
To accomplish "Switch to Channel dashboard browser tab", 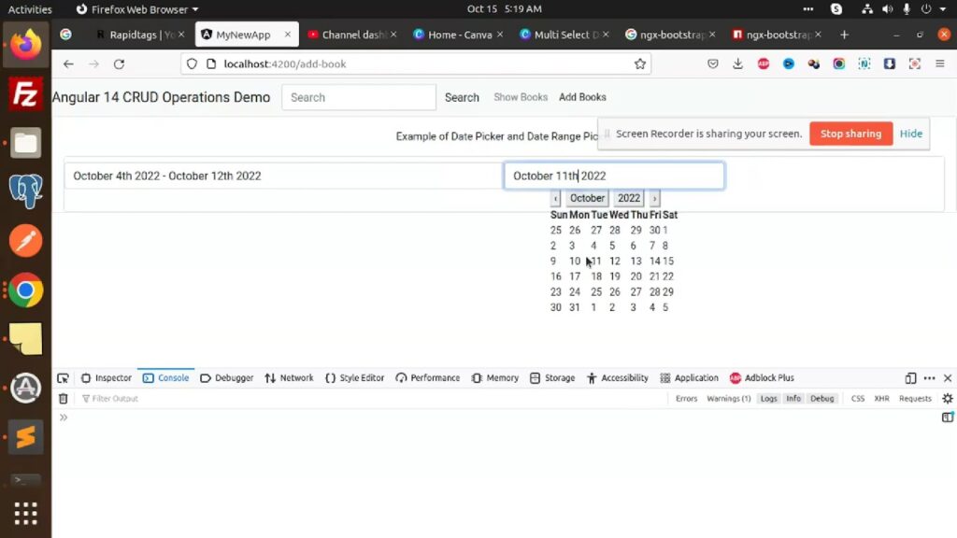I will 352,35.
